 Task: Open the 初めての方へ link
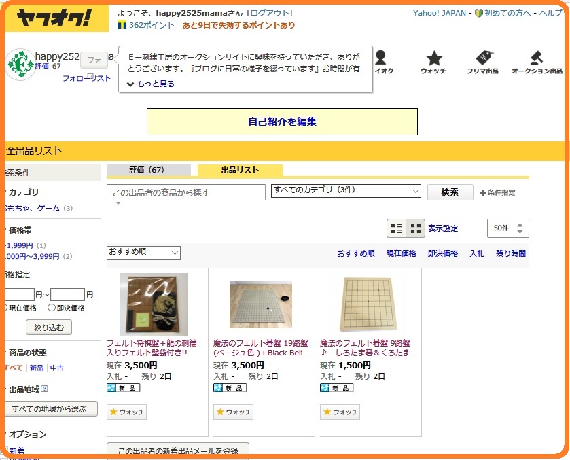tap(507, 13)
